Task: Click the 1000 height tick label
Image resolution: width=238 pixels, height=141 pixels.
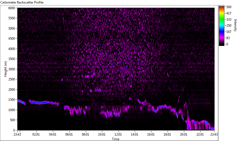Action: click(x=12, y=110)
